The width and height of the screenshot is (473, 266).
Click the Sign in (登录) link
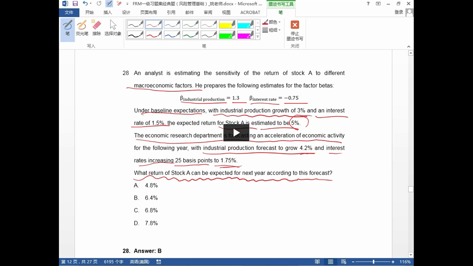(399, 12)
